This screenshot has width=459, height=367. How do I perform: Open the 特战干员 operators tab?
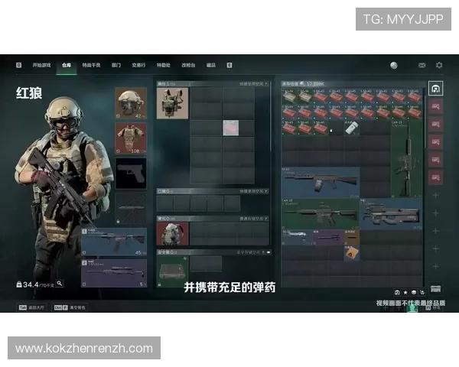pos(91,65)
